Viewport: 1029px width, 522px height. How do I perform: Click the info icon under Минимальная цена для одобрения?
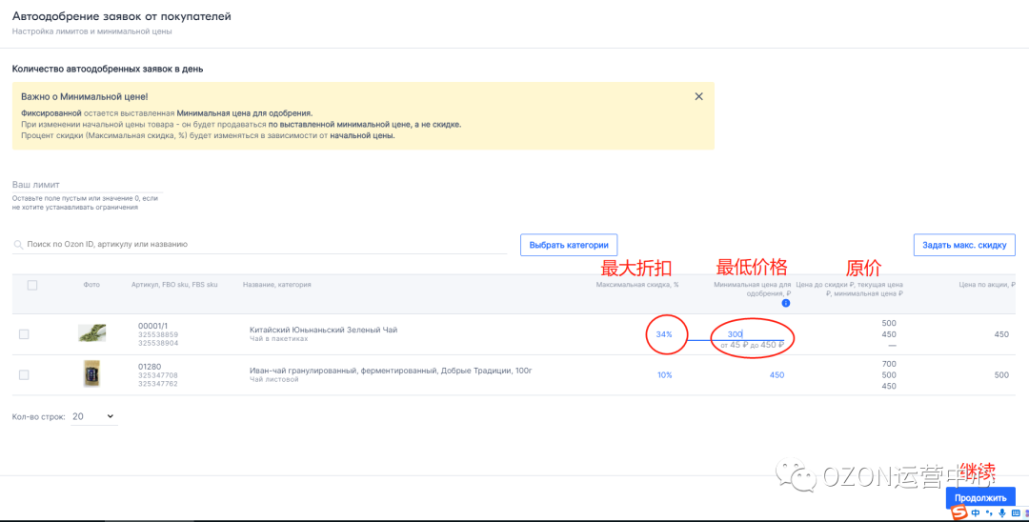click(785, 303)
